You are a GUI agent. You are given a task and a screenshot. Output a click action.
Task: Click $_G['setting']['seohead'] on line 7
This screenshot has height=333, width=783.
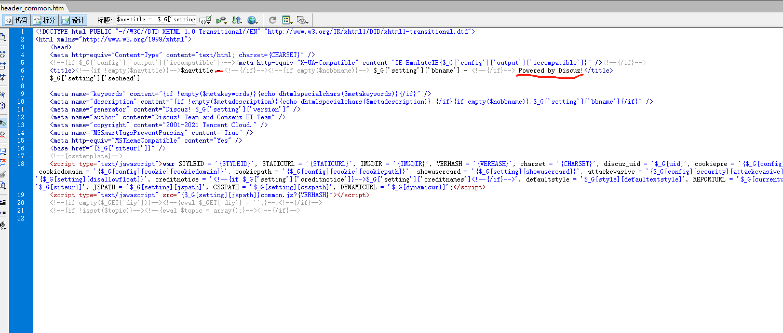click(x=95, y=78)
